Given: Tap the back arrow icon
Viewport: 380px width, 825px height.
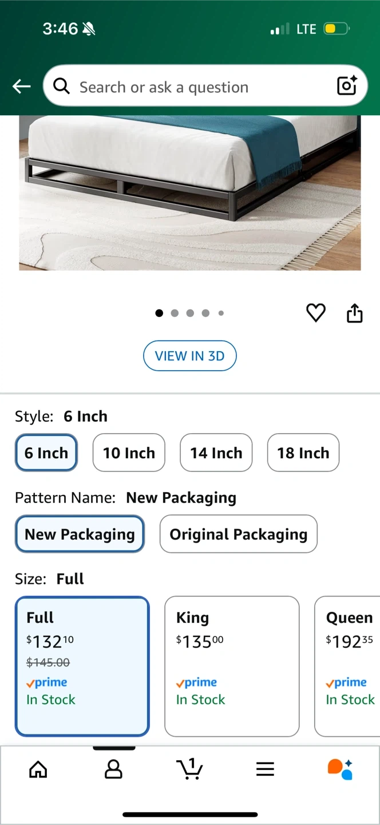Looking at the screenshot, I should [22, 87].
